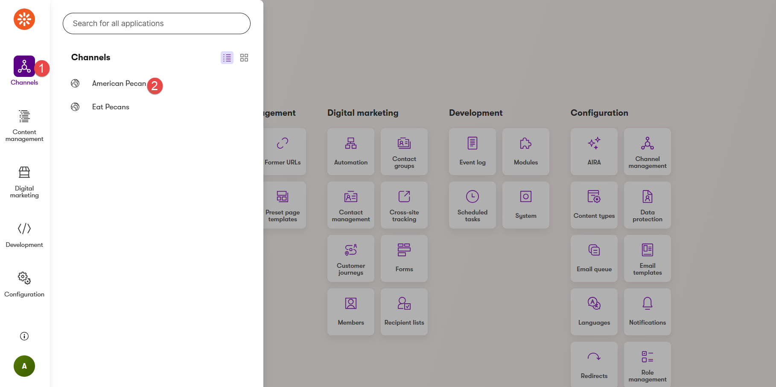Open Content management in the sidebar
Screen dimensions: 776x387
click(24, 126)
